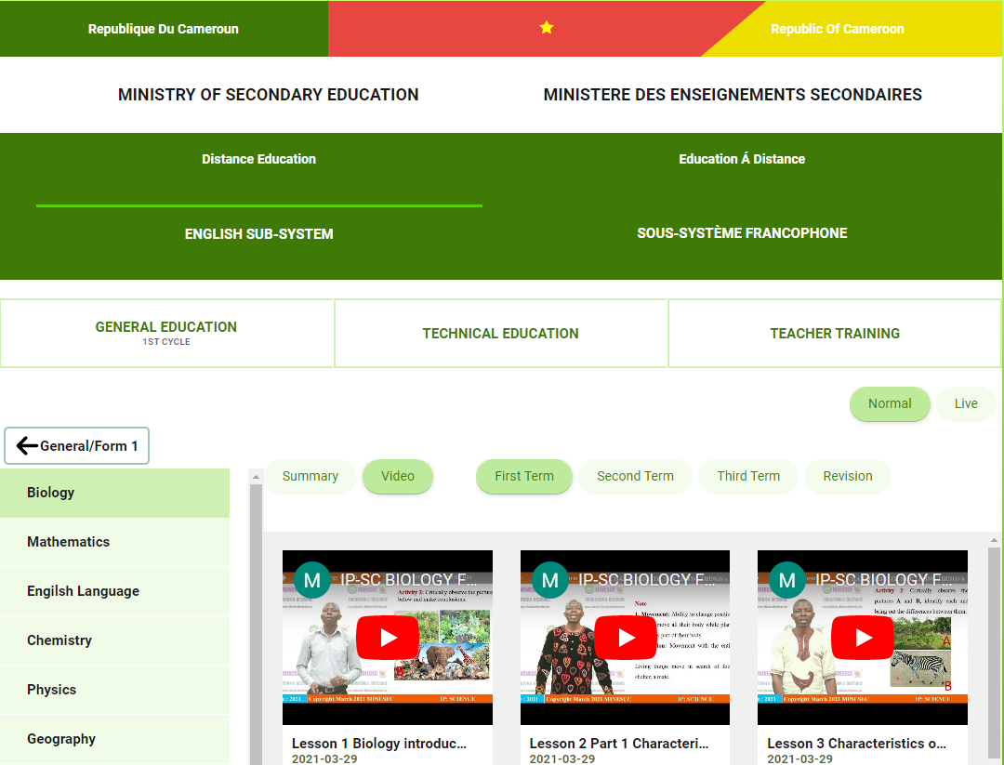Click the M channel avatar on Lesson 3 thumbnail
Screen dimensions: 1004x765
click(x=787, y=580)
